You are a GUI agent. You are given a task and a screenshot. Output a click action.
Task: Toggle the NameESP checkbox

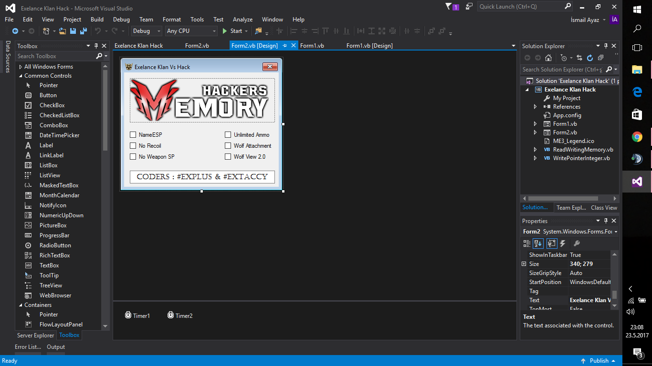[x=133, y=135]
